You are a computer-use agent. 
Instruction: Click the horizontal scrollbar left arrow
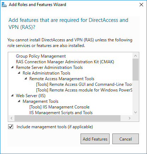[x=11, y=118]
